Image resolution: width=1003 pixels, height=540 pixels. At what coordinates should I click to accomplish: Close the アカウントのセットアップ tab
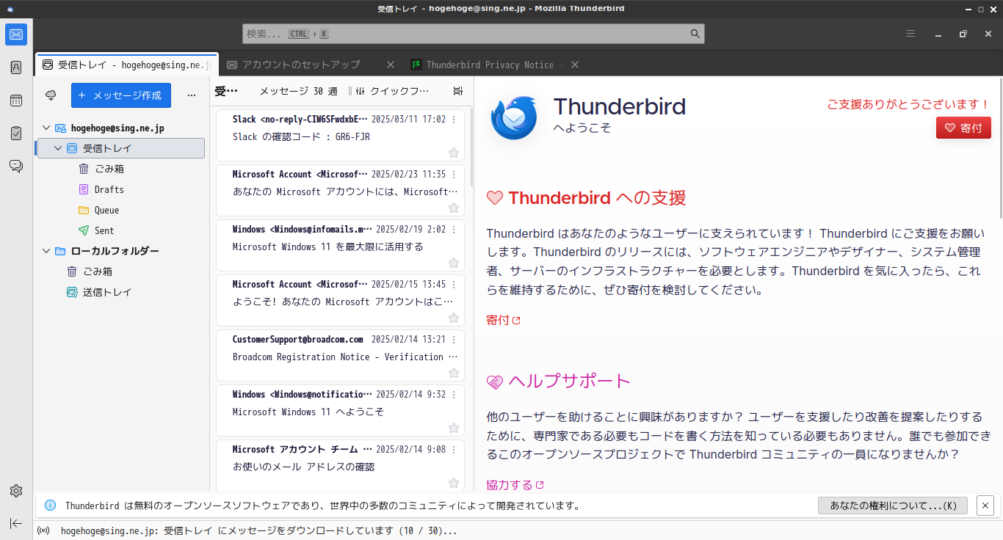click(x=391, y=65)
